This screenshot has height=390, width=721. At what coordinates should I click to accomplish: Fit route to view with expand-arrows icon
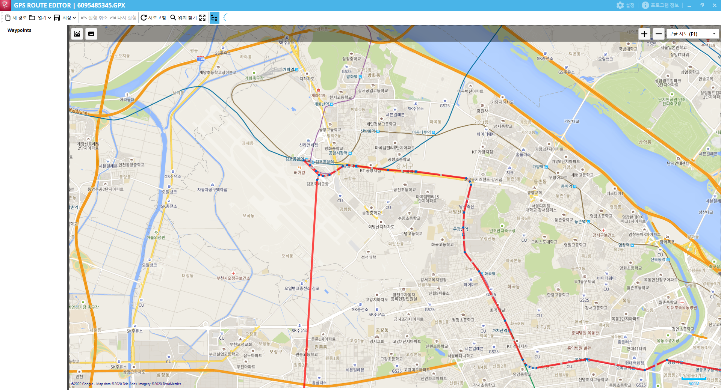coord(203,18)
